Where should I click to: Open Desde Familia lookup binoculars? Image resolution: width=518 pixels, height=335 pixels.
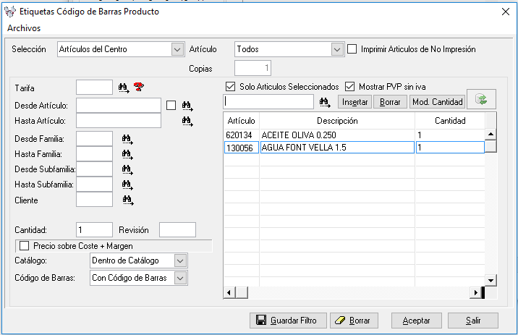click(127, 139)
